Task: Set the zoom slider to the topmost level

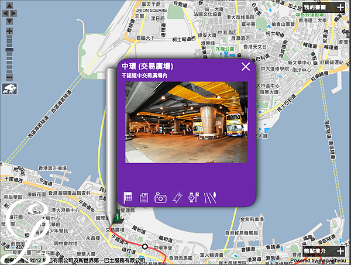Action: pyautogui.click(x=9, y=36)
